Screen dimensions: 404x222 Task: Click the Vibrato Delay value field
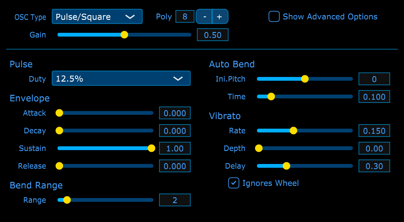point(374,166)
